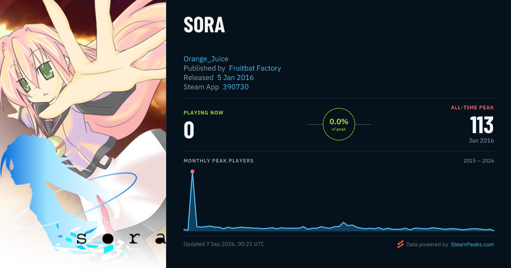Click the 5 Jan 2016 release date

click(235, 77)
